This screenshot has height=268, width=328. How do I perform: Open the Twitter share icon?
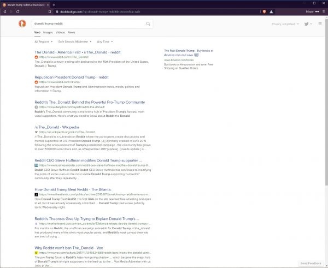pos(308,24)
